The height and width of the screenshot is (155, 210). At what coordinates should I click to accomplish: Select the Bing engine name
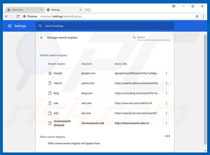click(x=56, y=93)
